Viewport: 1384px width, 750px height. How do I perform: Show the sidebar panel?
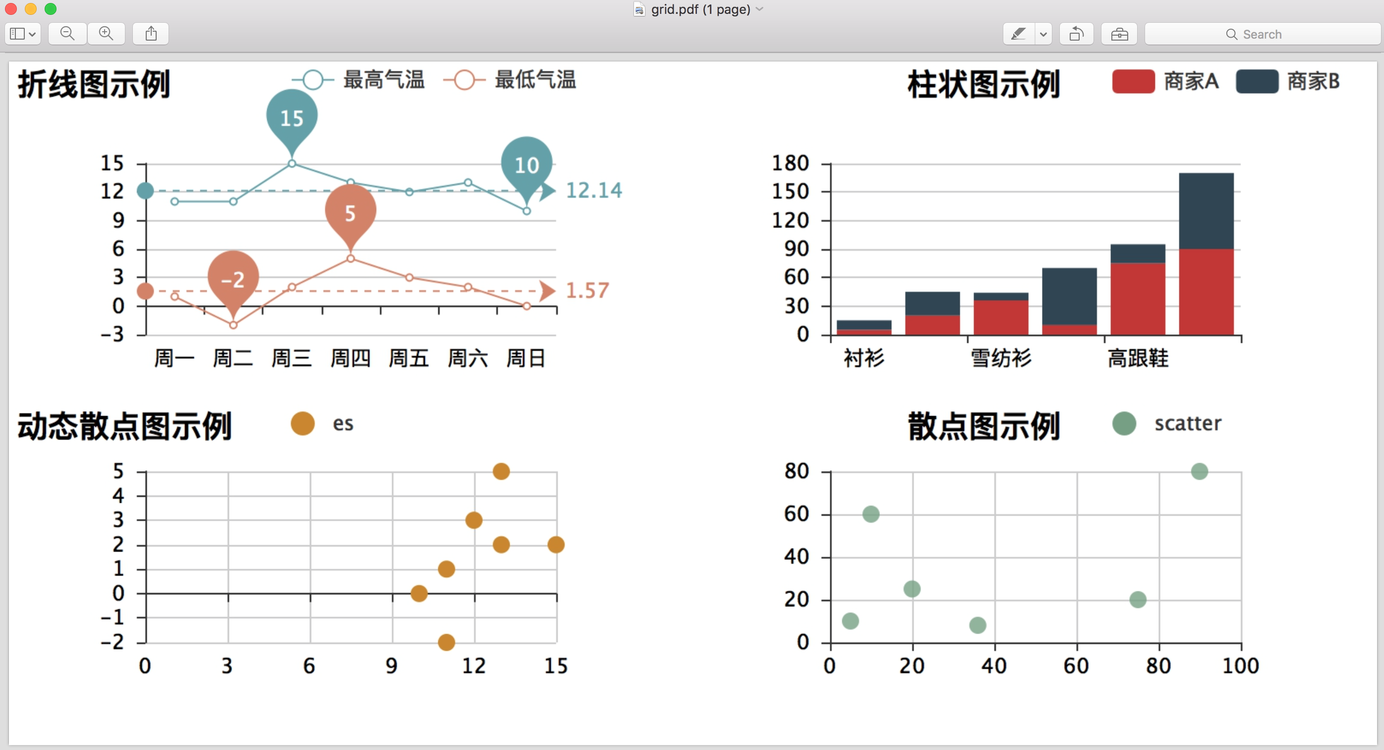18,33
